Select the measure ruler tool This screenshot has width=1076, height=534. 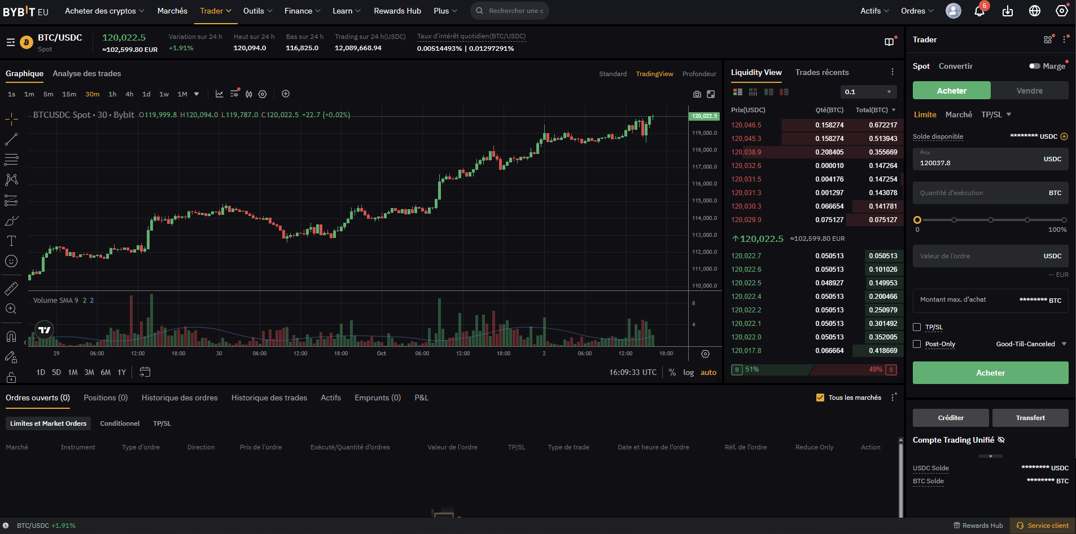tap(11, 288)
